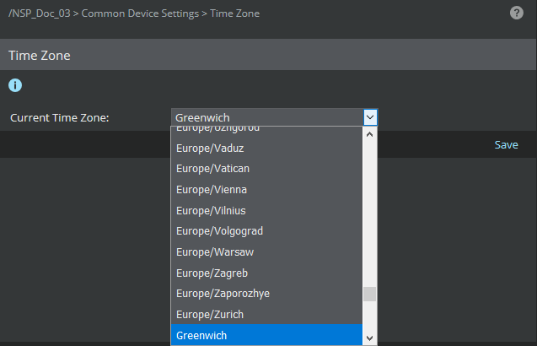
Task: Click the scrollbar down arrow in list
Action: [369, 338]
